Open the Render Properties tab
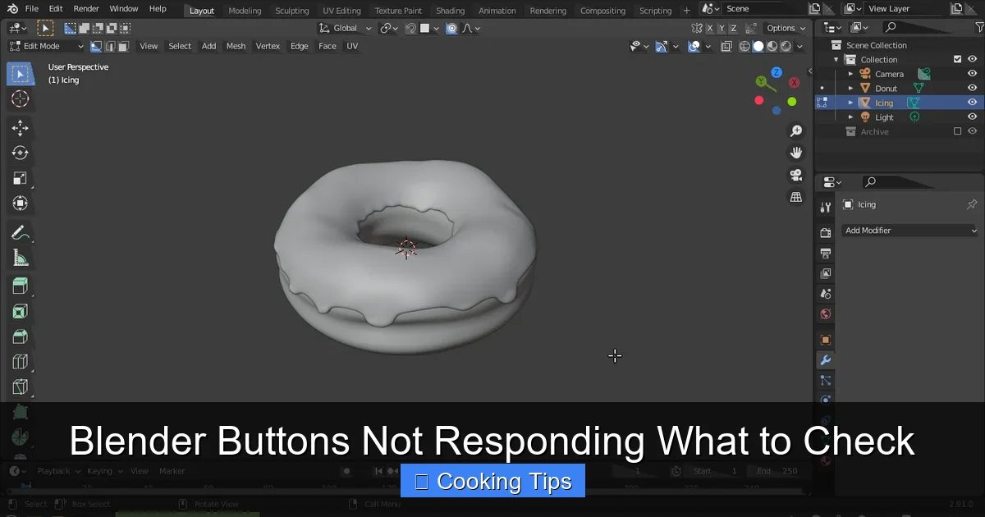 pyautogui.click(x=825, y=232)
